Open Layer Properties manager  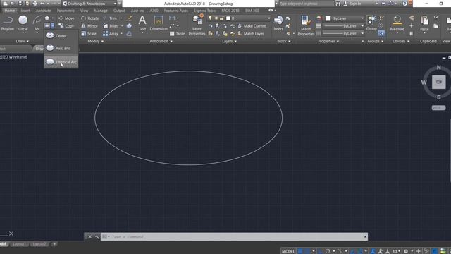tap(197, 25)
